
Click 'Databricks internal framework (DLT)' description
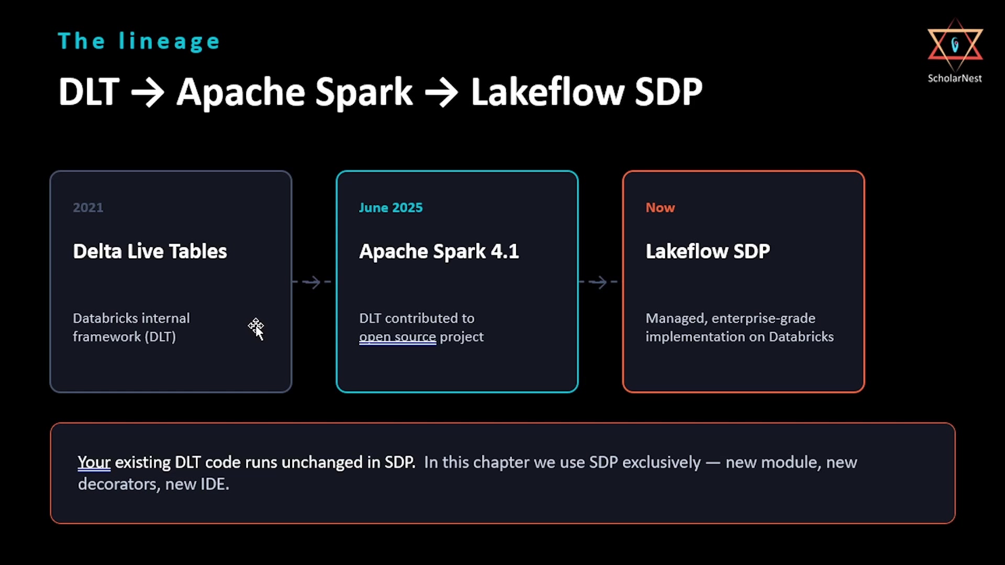(x=131, y=327)
